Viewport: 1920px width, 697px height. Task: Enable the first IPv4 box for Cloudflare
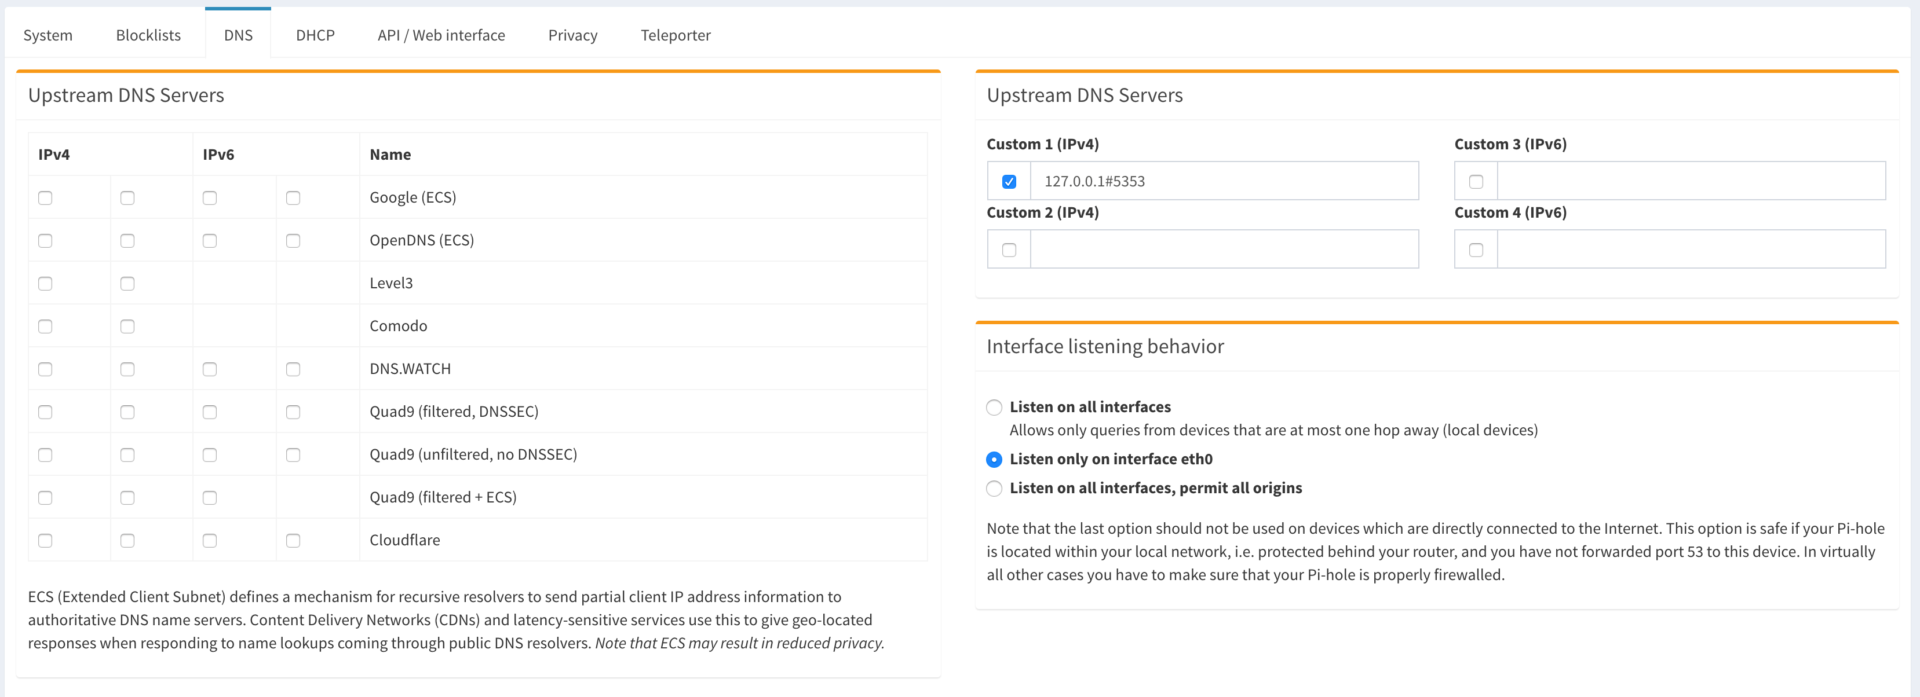point(45,541)
